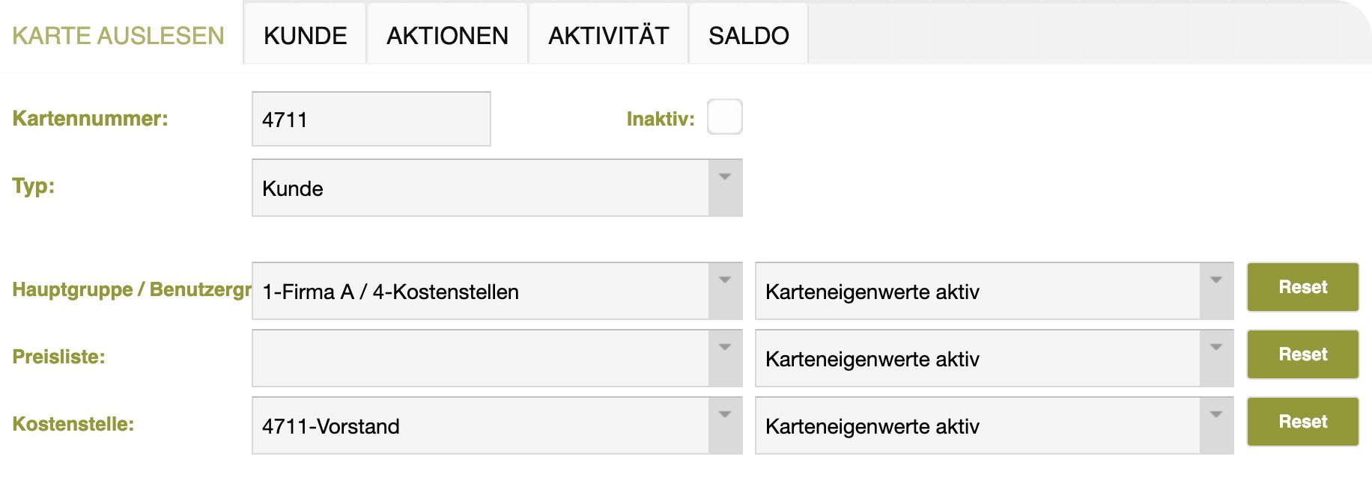This screenshot has width=1372, height=480.
Task: Open the Kostenstelle dropdown arrow
Action: click(725, 425)
